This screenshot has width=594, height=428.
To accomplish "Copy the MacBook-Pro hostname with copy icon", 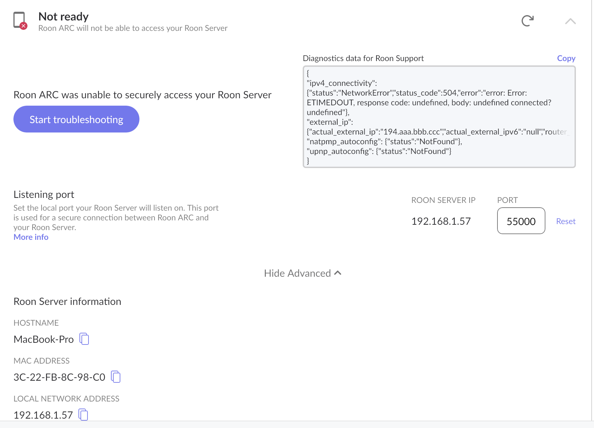I will point(84,339).
